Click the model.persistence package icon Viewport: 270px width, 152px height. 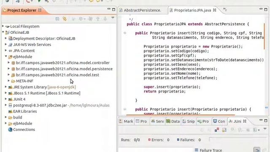[13, 69]
